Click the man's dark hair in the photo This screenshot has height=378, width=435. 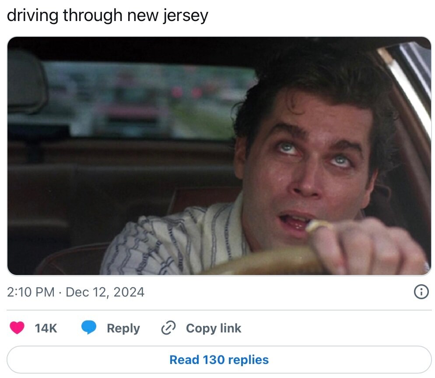[x=315, y=79]
